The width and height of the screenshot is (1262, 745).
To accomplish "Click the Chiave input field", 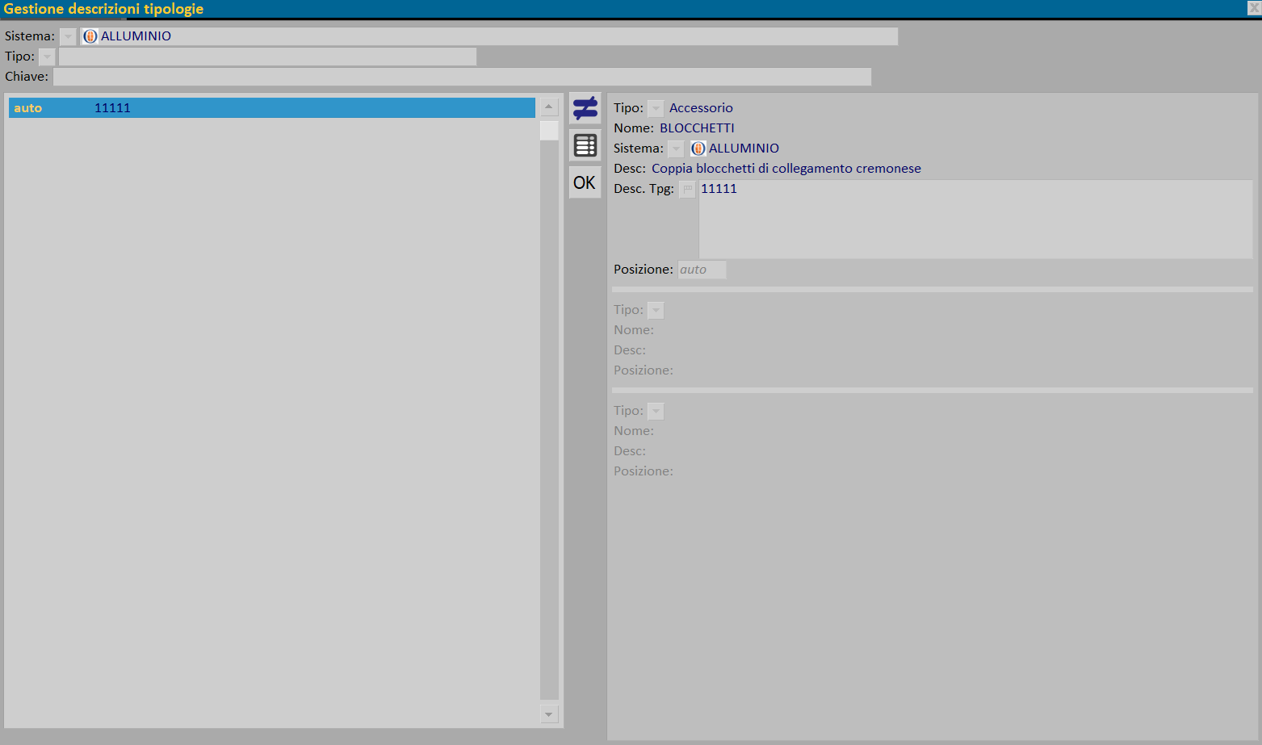I will click(462, 77).
